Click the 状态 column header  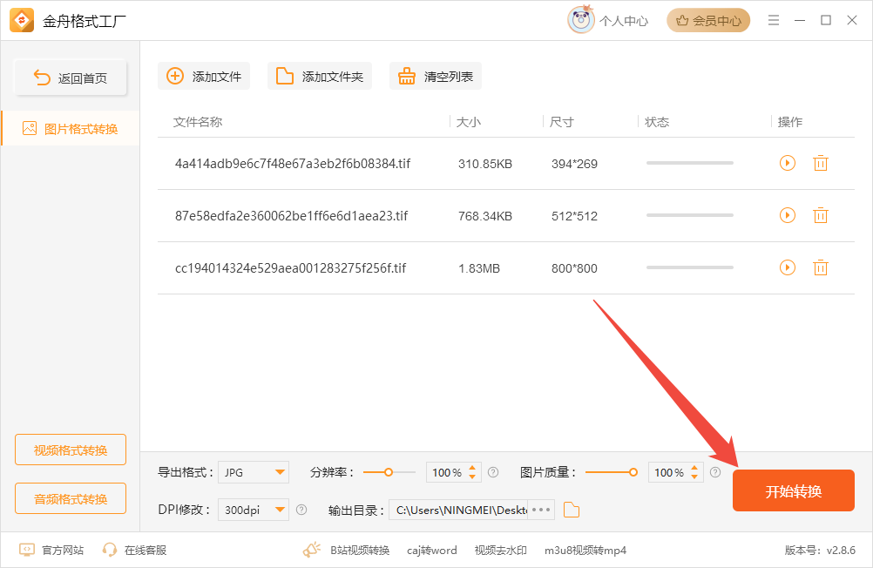657,122
